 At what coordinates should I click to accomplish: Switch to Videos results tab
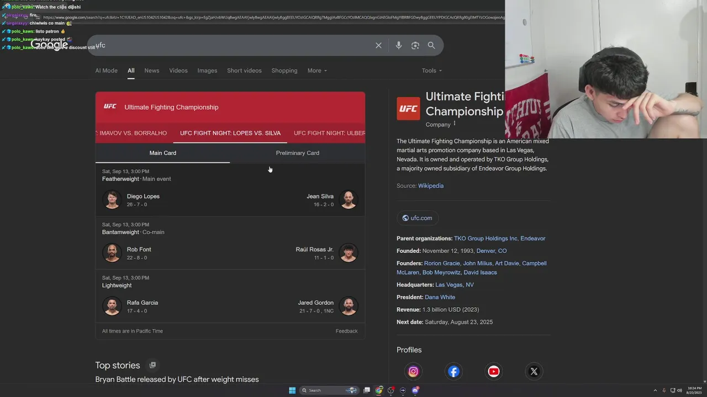coord(178,71)
